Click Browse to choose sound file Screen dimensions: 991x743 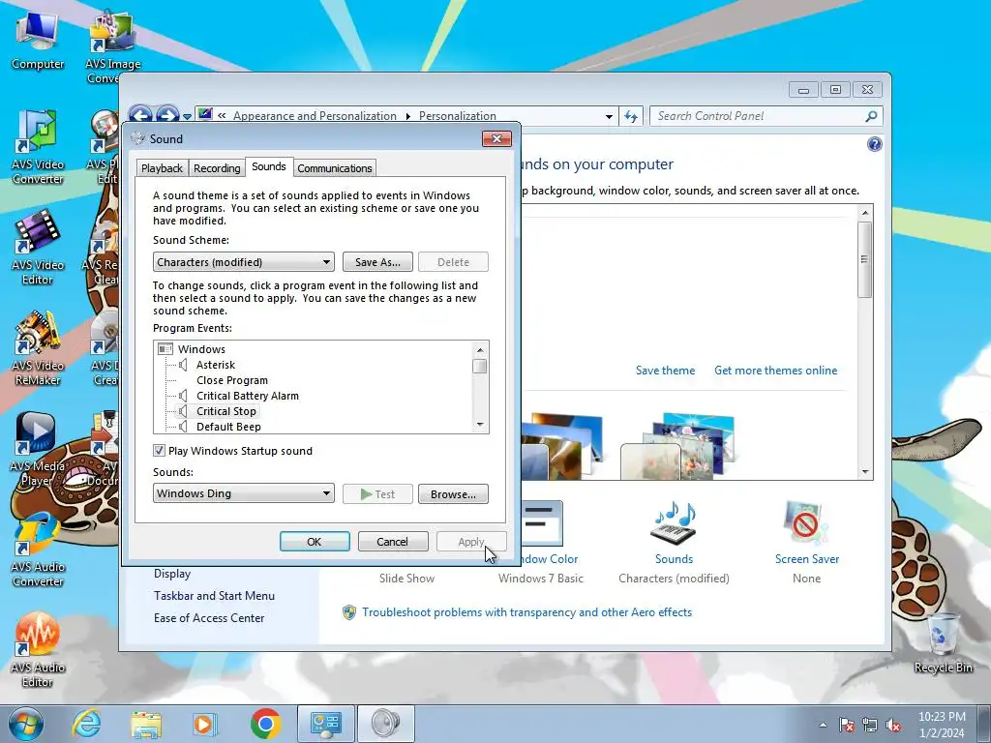click(453, 494)
